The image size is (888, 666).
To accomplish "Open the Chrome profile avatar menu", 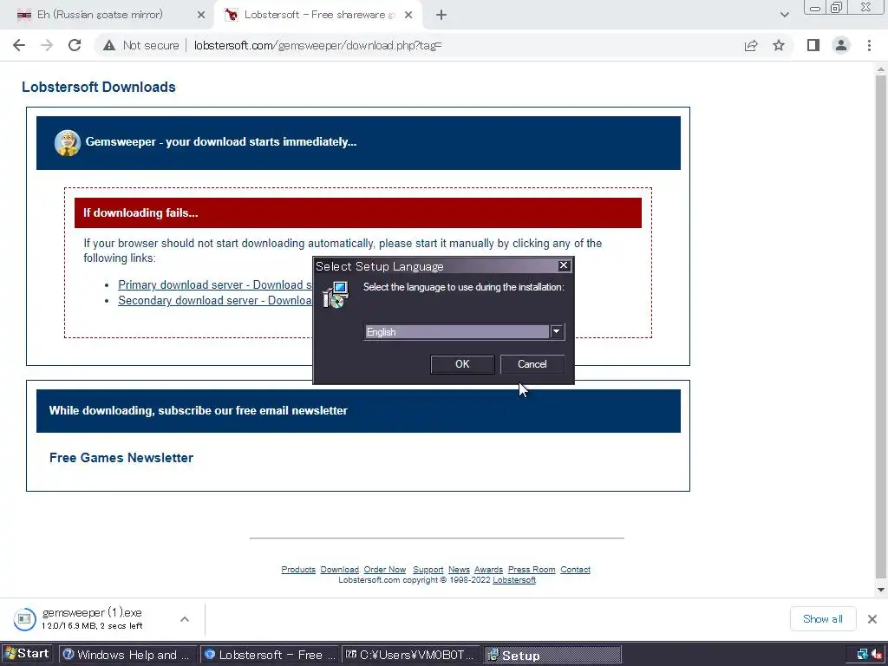I will [841, 45].
